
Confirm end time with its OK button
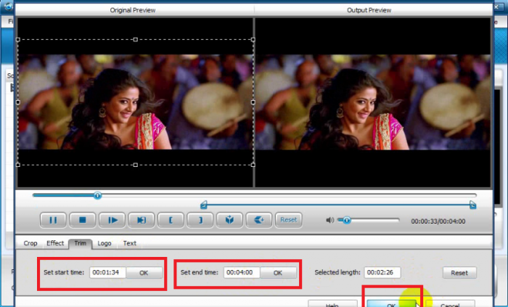(x=278, y=273)
